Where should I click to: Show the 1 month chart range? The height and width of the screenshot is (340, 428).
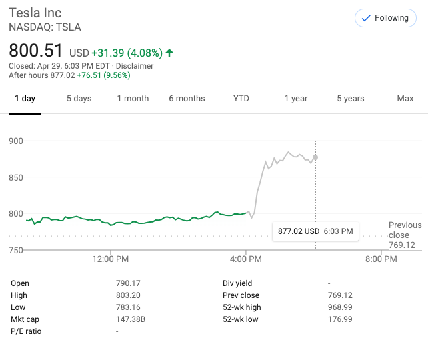coord(133,99)
